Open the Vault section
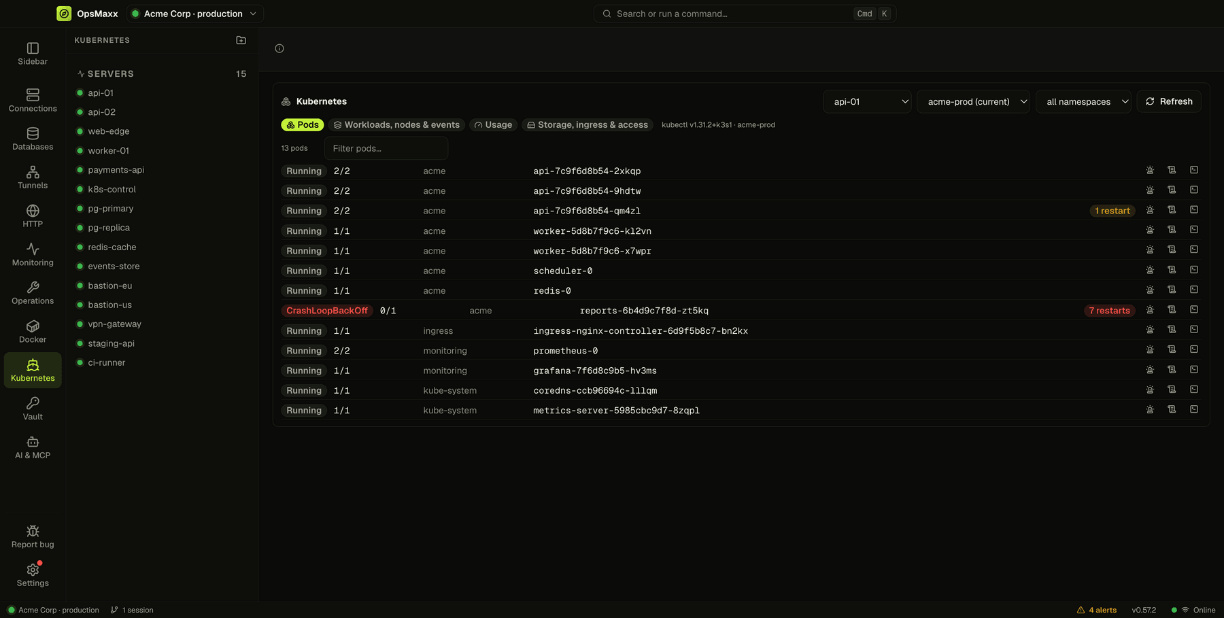Viewport: 1224px width, 618px height. coord(33,409)
